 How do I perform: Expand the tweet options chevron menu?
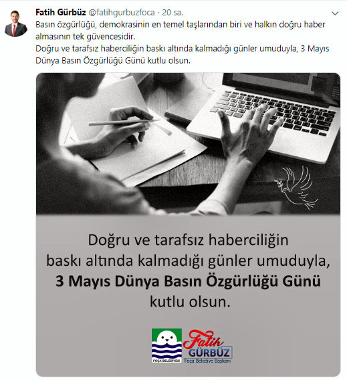coord(335,13)
